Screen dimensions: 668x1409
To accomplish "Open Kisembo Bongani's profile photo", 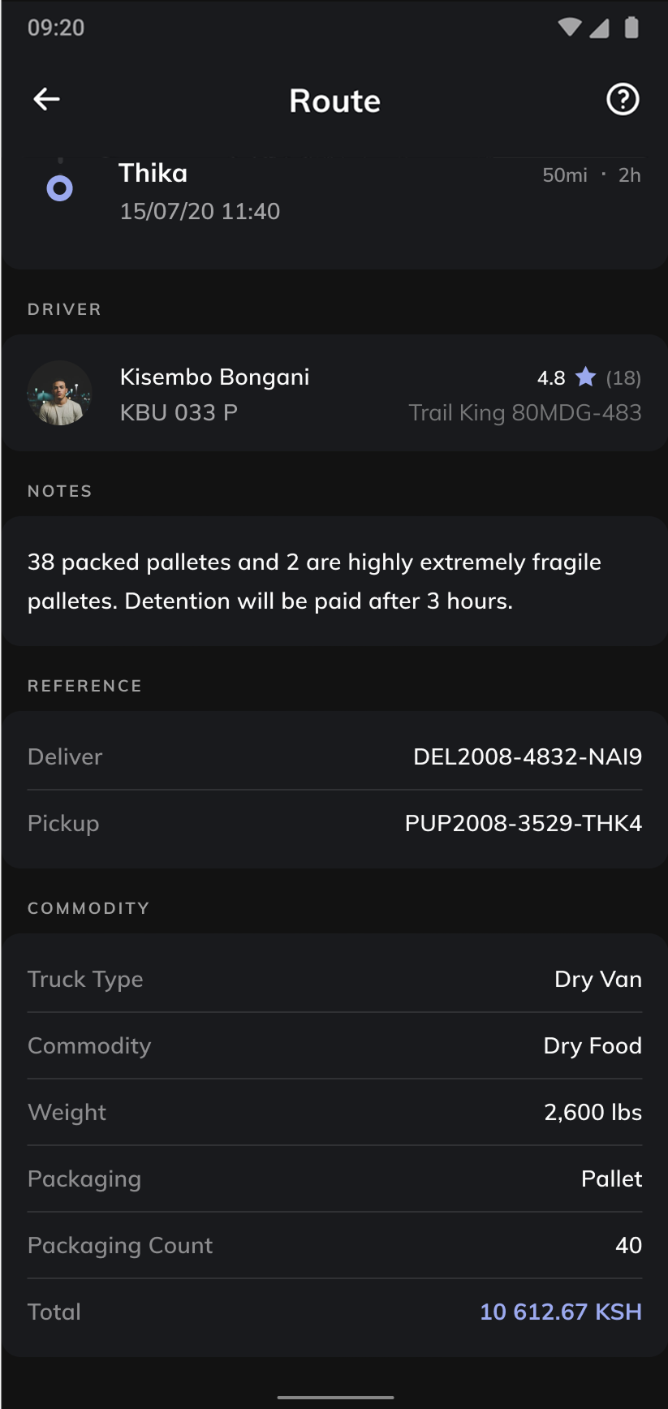I will pyautogui.click(x=60, y=394).
